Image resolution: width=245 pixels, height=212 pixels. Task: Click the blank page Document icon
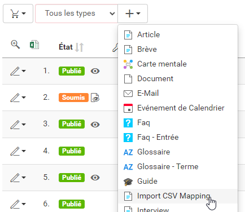click(128, 79)
